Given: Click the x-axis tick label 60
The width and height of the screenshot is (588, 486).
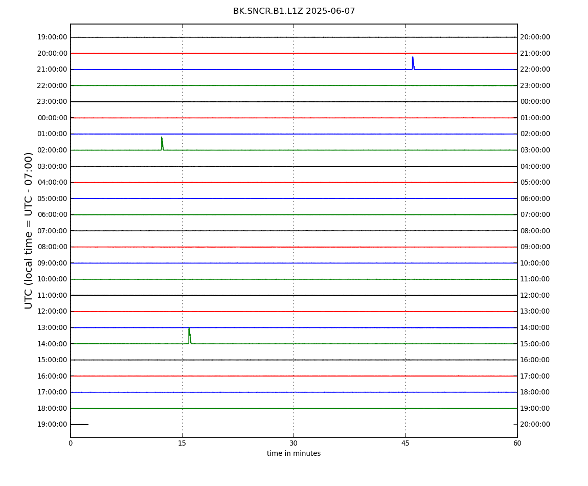Looking at the screenshot, I should (517, 443).
